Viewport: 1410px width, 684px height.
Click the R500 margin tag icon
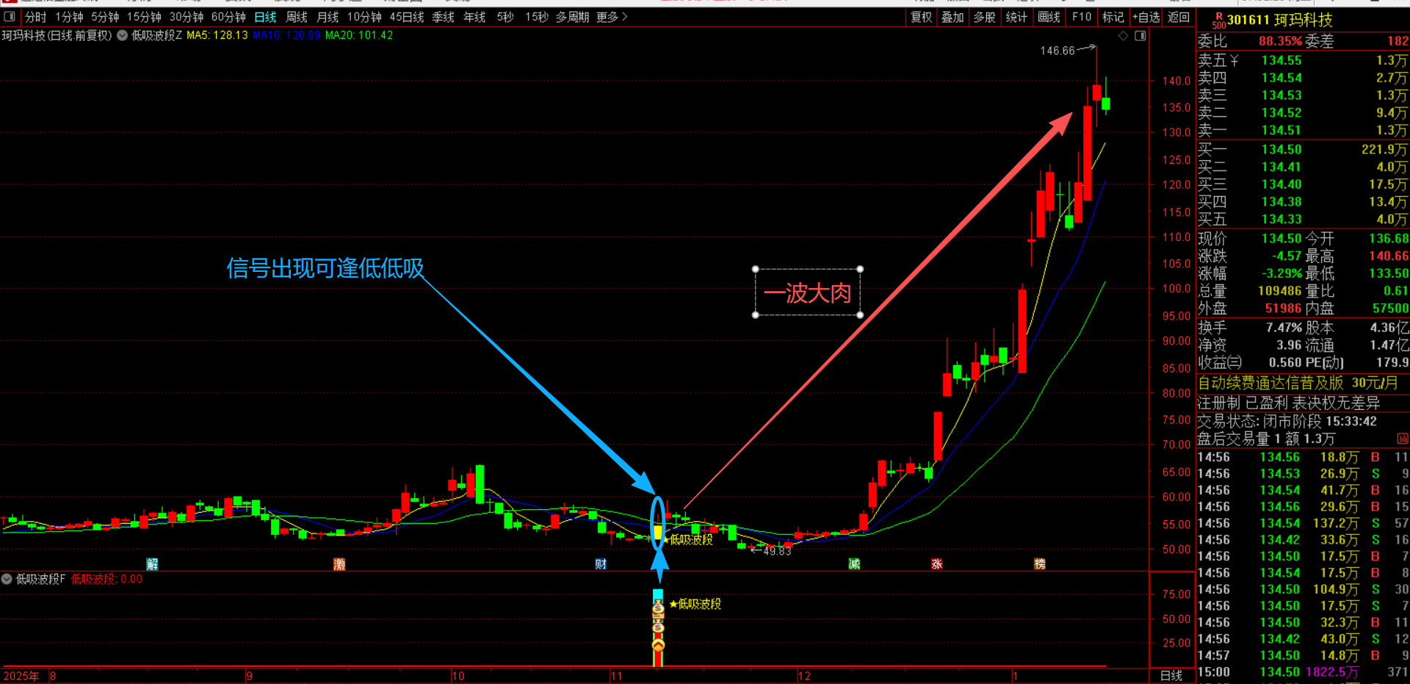click(x=1218, y=21)
